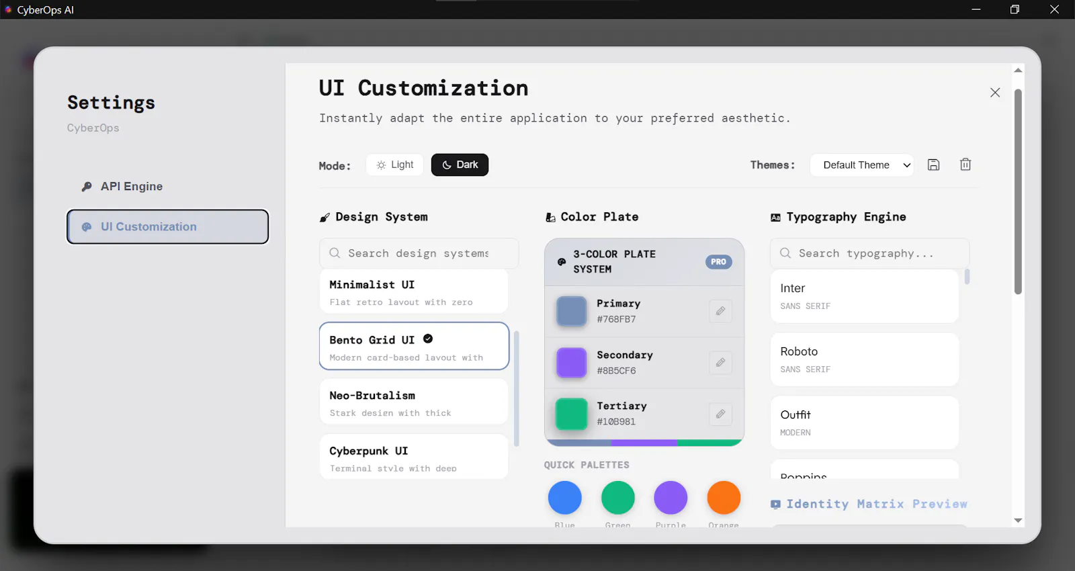
Task: Edit the Secondary color with pencil icon
Action: coord(720,363)
